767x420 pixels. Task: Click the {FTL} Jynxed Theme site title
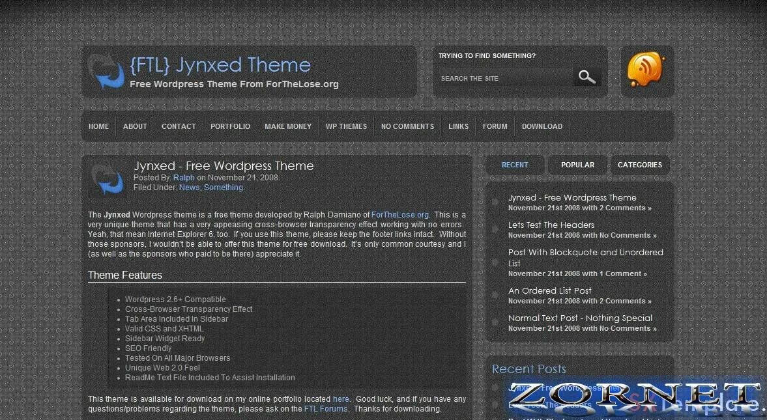click(x=220, y=65)
